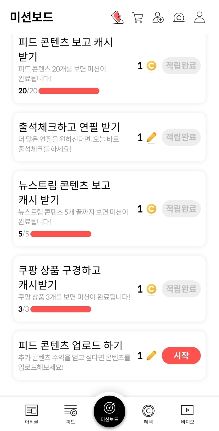Open the user profile icon
Screen dimensions: 219x431
coord(199,17)
